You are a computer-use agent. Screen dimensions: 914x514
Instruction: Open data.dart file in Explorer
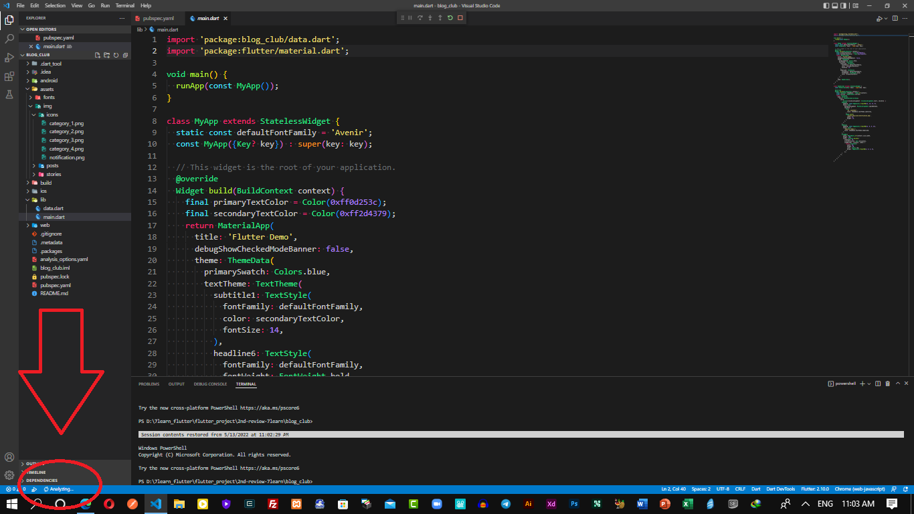pos(53,208)
